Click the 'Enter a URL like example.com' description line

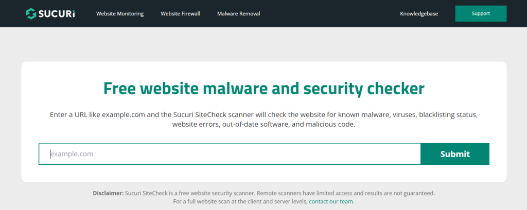(x=264, y=114)
